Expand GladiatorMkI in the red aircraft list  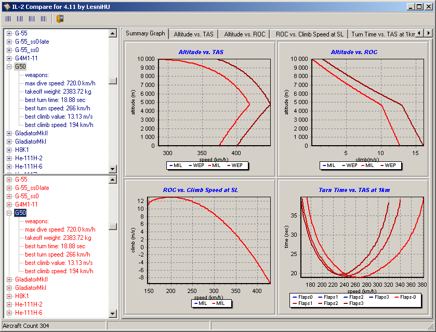click(9, 288)
